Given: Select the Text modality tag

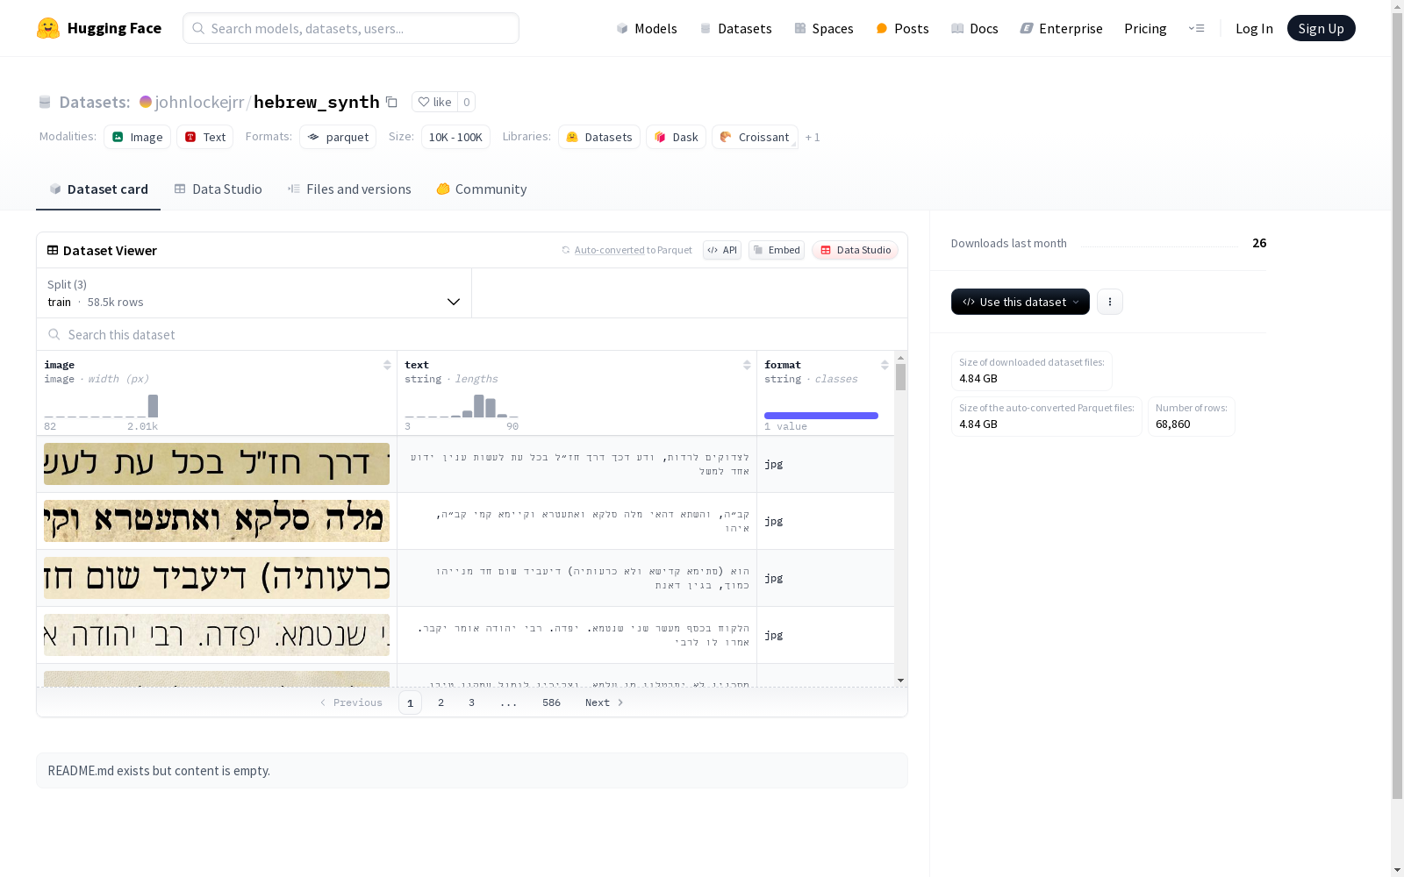Looking at the screenshot, I should tap(204, 137).
